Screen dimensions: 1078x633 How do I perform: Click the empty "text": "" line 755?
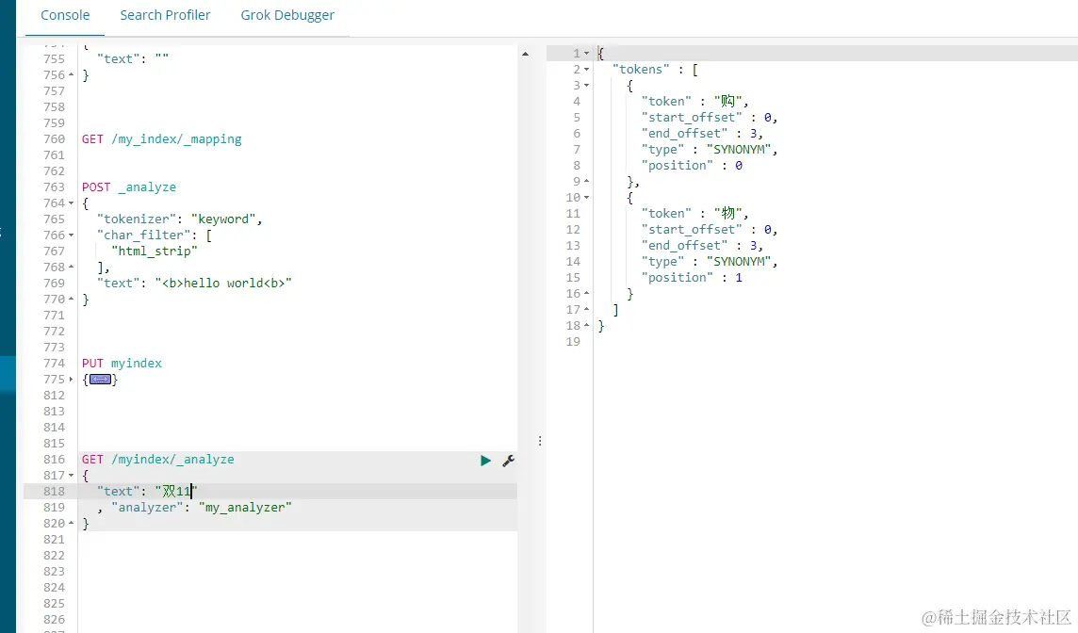[x=133, y=59]
